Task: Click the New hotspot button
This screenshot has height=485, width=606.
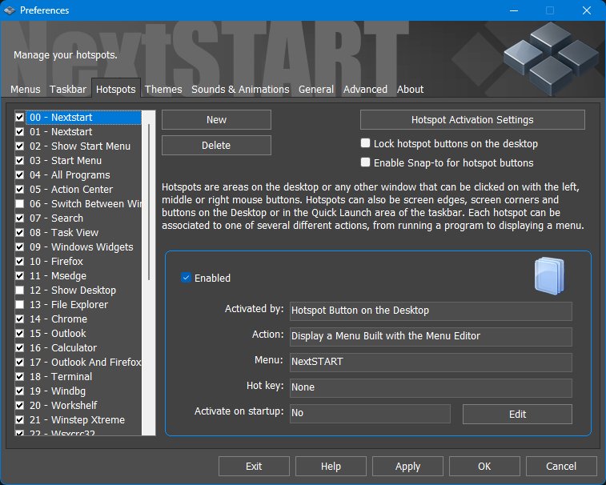Action: pyautogui.click(x=216, y=120)
